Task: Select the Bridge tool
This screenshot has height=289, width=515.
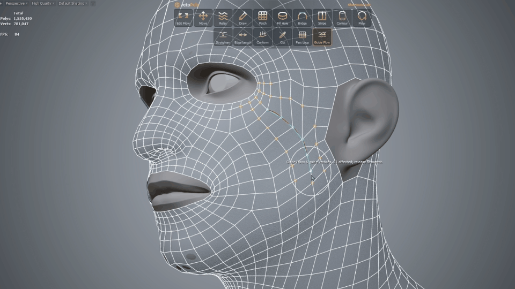Action: [302, 18]
